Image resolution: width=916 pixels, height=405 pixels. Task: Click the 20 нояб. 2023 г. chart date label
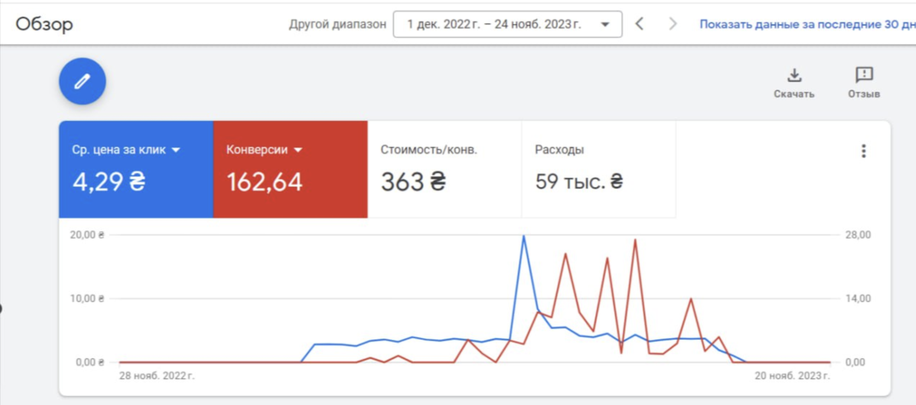792,376
